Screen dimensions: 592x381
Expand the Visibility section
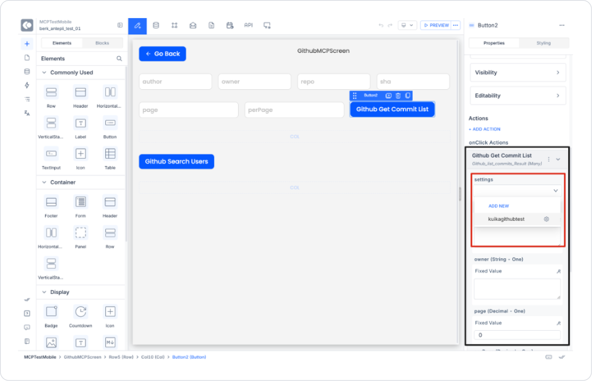click(x=518, y=73)
